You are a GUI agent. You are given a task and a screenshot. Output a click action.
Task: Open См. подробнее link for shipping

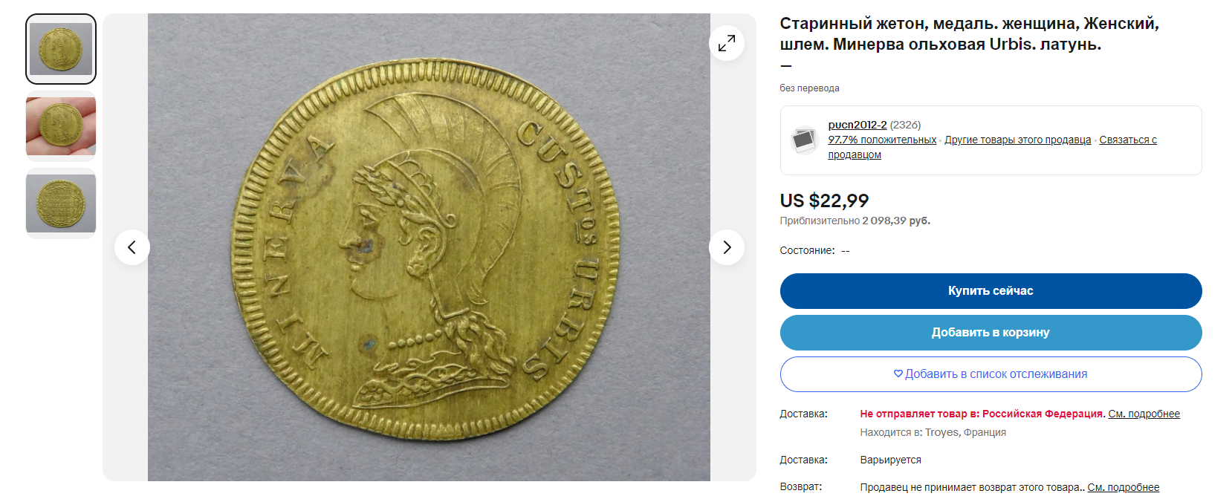coord(1144,414)
